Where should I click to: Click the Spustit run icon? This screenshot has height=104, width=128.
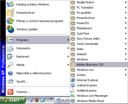pyautogui.click(x=10, y=81)
